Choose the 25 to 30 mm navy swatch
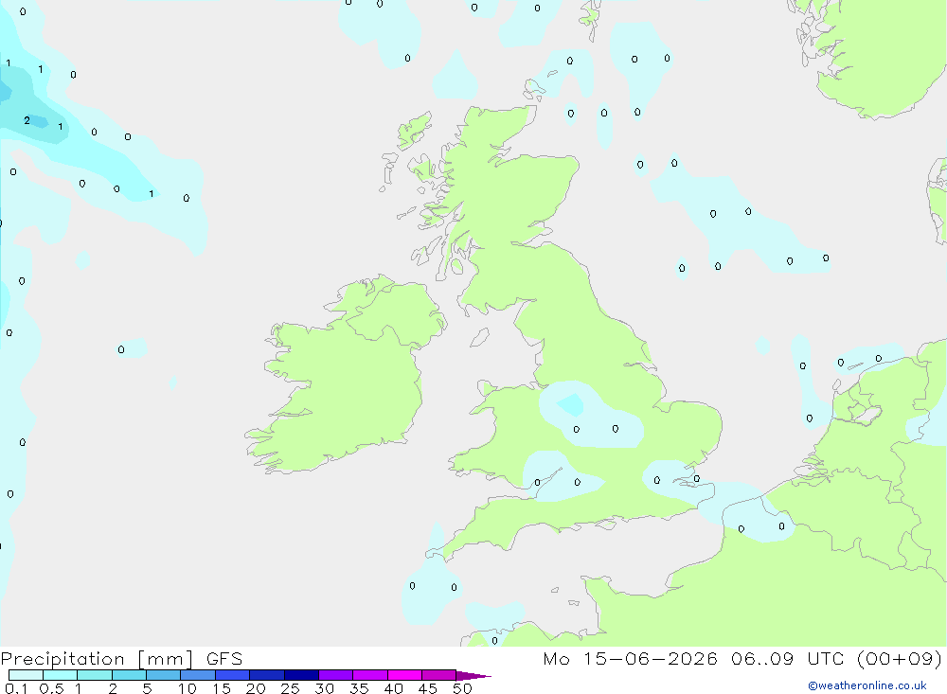The width and height of the screenshot is (947, 694). pyautogui.click(x=301, y=675)
